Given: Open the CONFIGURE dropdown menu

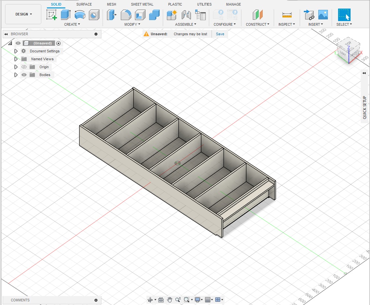Looking at the screenshot, I should pyautogui.click(x=225, y=24).
